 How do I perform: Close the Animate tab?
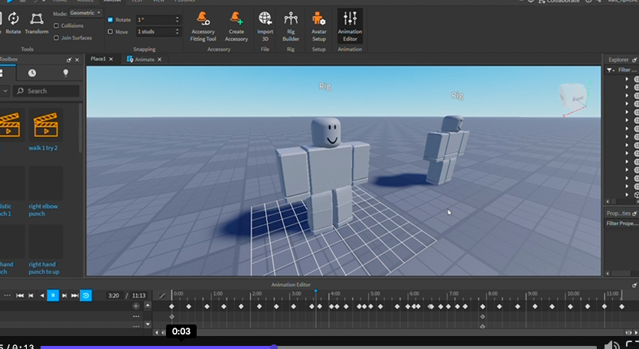159,60
